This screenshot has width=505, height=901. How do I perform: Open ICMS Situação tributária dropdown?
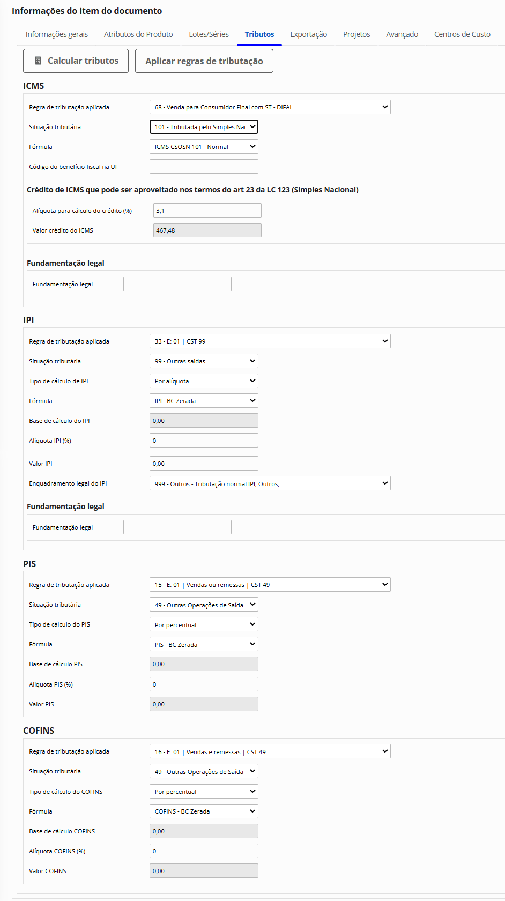pyautogui.click(x=204, y=127)
